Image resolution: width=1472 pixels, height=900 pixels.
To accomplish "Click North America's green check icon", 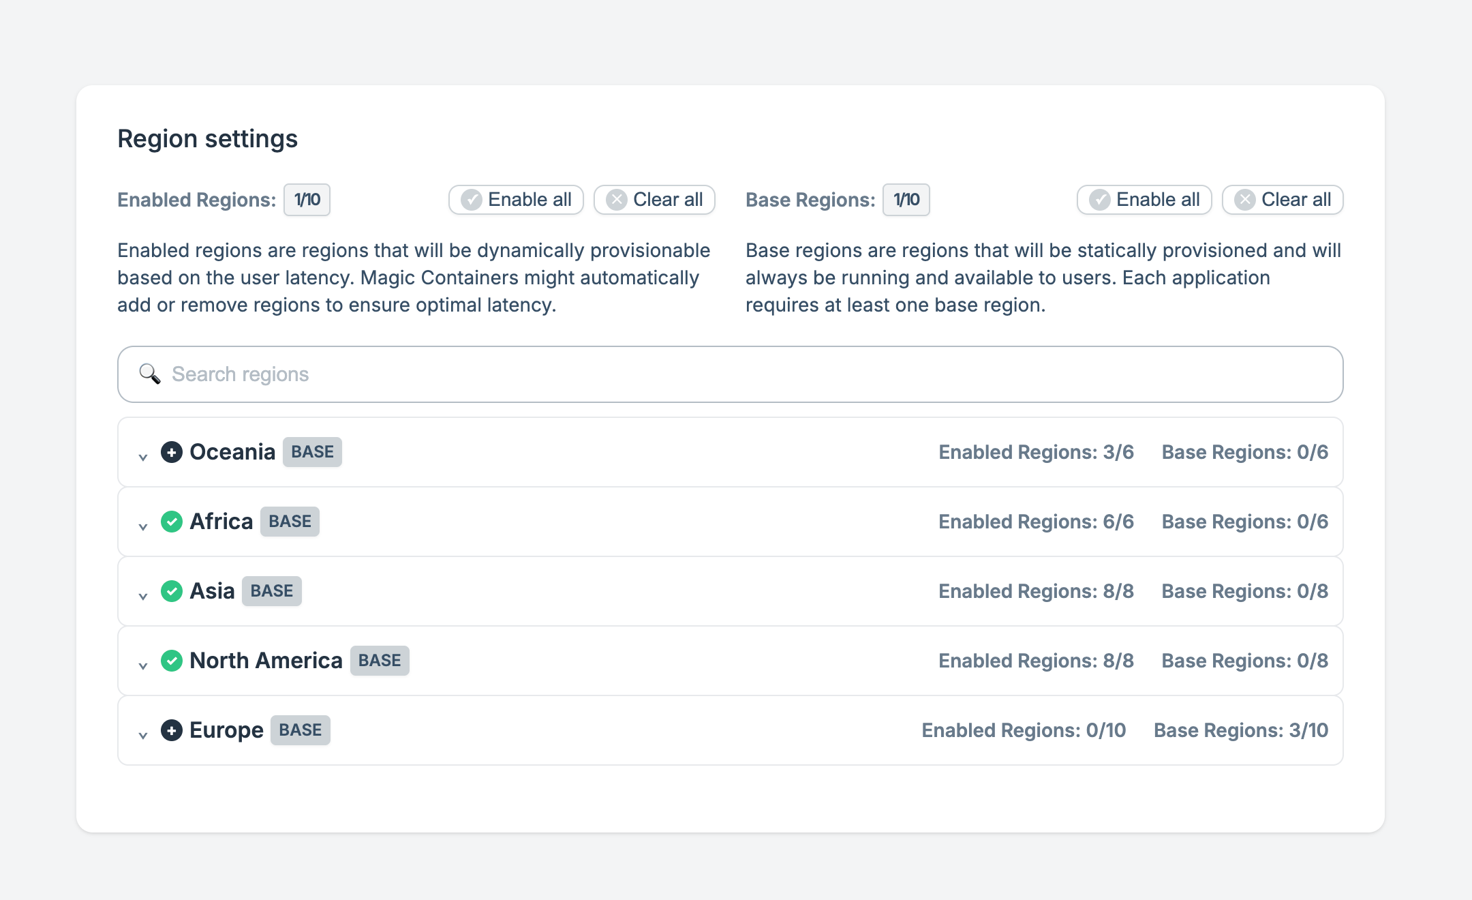I will pos(172,661).
